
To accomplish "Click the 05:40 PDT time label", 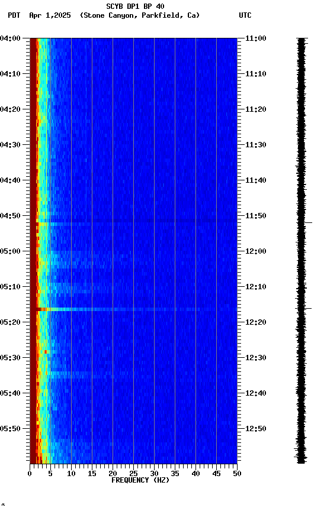I will (x=10, y=393).
